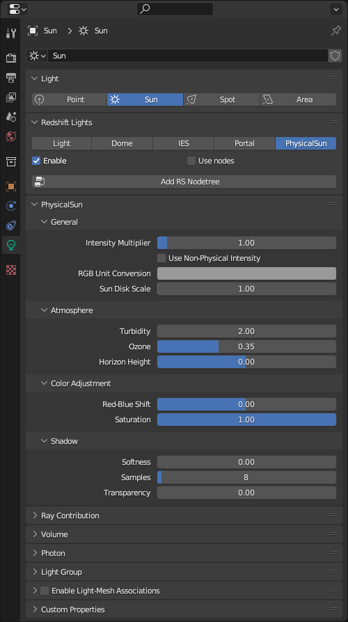
Task: Click the Sun light data breadcrumb icon
Action: (84, 31)
